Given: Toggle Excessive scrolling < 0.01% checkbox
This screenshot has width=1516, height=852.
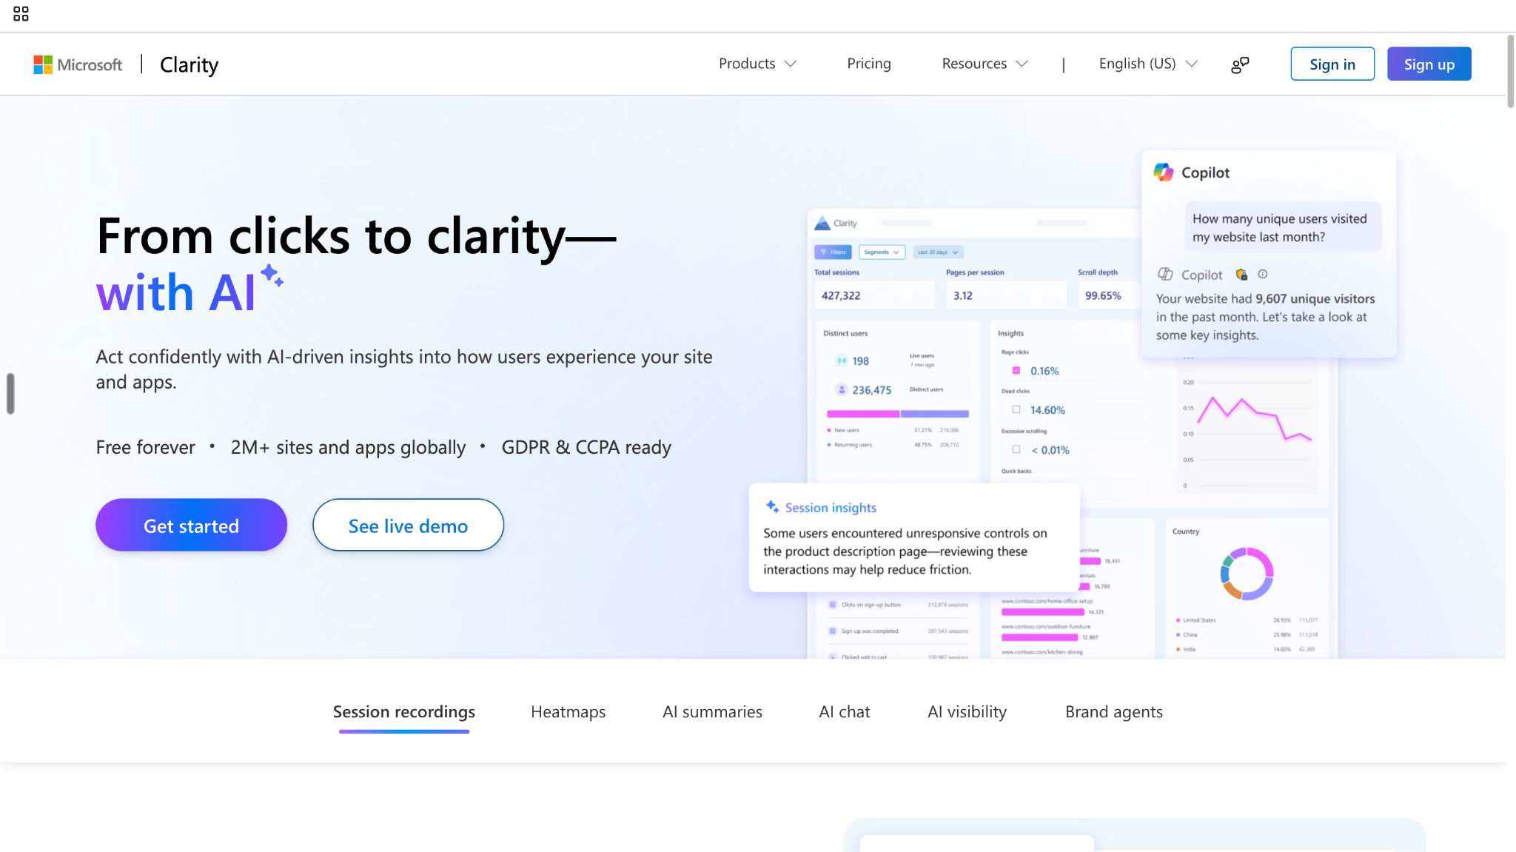Looking at the screenshot, I should point(1016,449).
